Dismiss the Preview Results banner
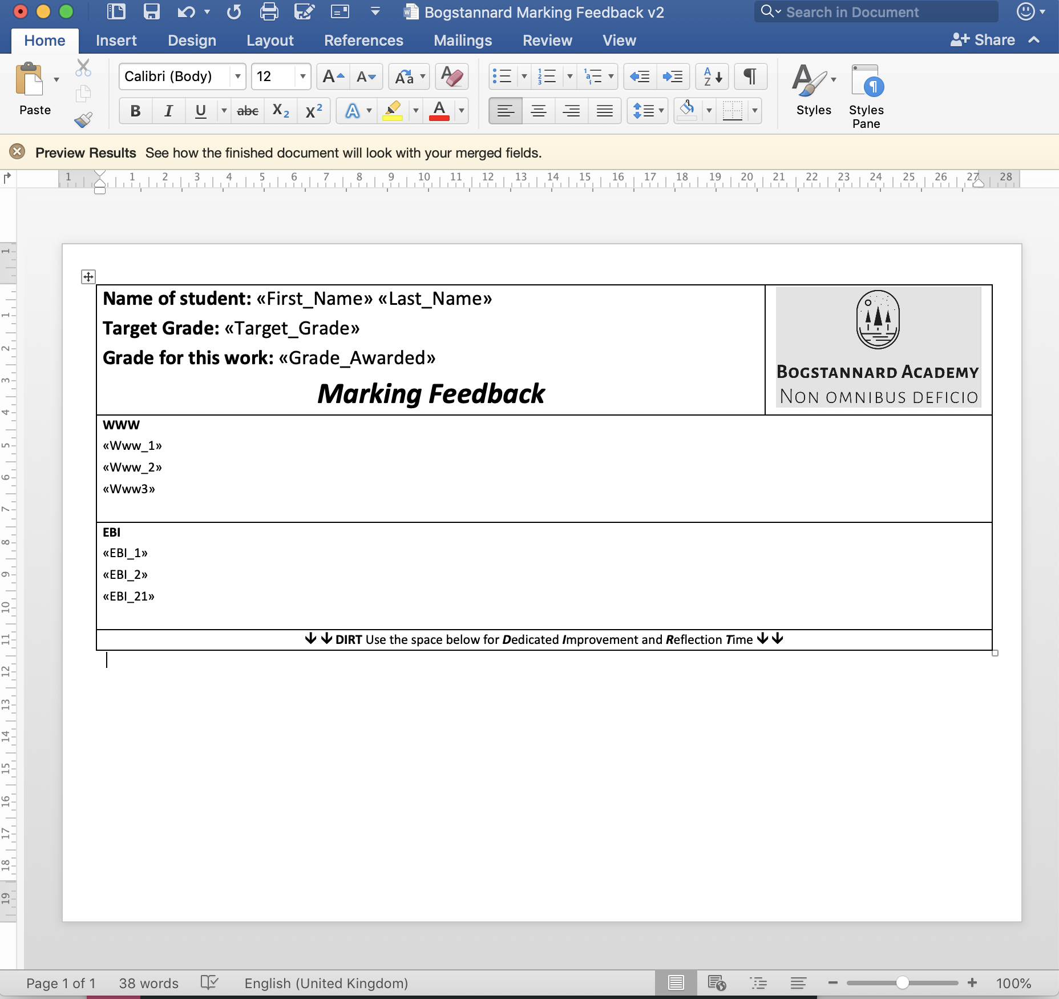The image size is (1059, 999). (x=18, y=151)
